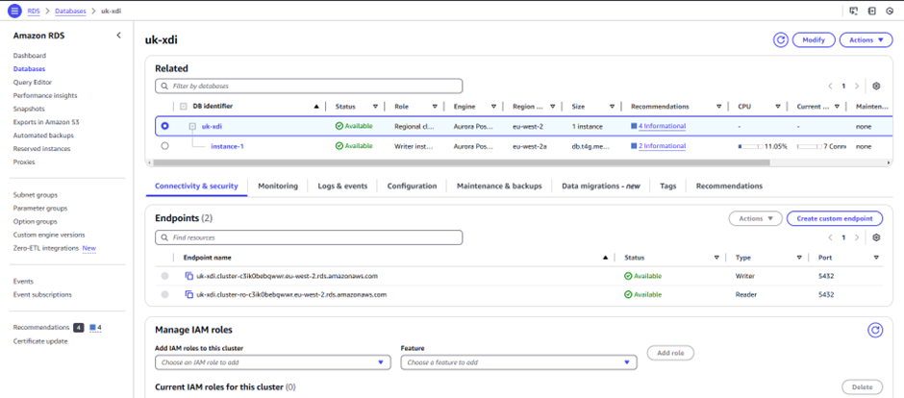The height and width of the screenshot is (398, 904).
Task: Collapse all rows via header tree icon
Action: 184,107
